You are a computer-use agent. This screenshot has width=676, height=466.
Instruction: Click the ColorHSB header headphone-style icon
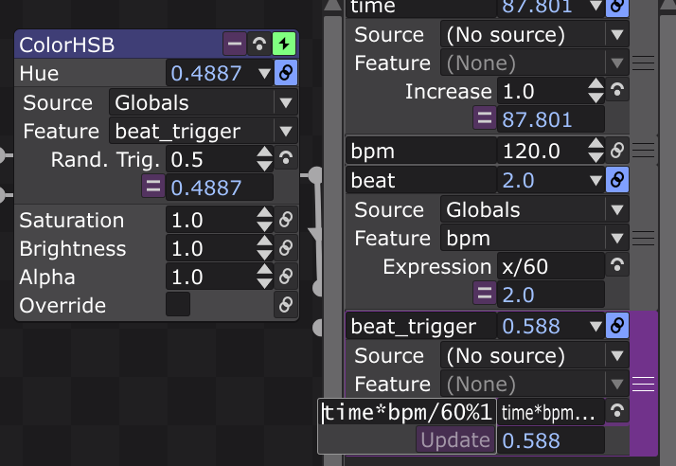click(259, 44)
